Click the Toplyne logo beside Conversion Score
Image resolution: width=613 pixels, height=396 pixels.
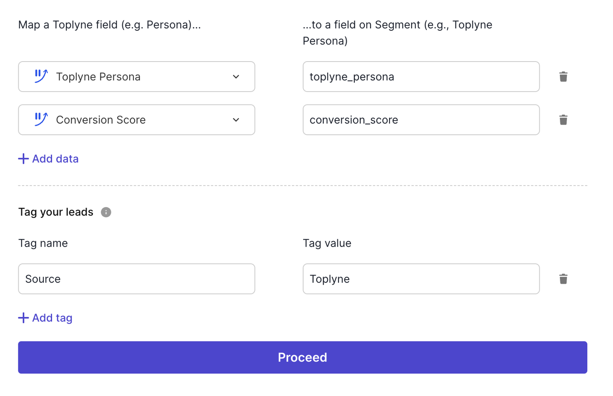click(41, 119)
